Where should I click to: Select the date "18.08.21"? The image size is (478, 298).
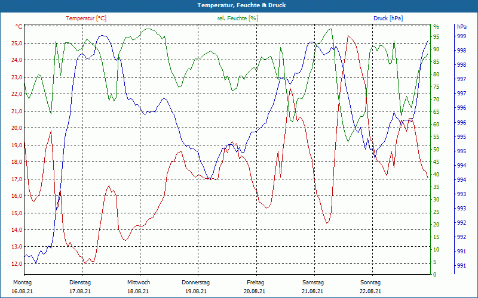click(138, 291)
